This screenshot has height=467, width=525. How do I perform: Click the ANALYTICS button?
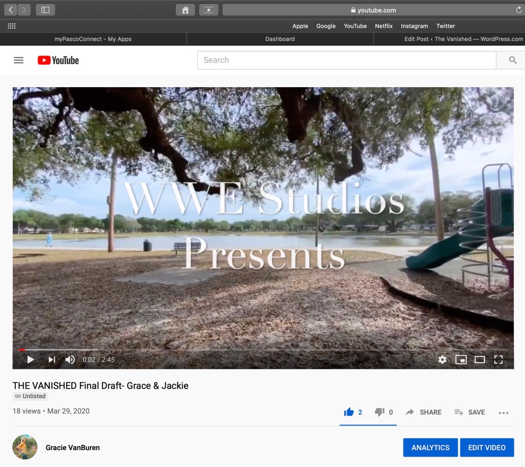430,448
